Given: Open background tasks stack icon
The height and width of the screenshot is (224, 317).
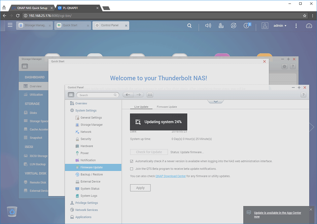Looking at the screenshot, I should [x=221, y=26].
